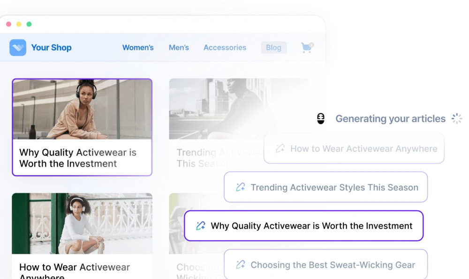This screenshot has width=469, height=279.
Task: Open the Men's menu item
Action: pos(179,47)
